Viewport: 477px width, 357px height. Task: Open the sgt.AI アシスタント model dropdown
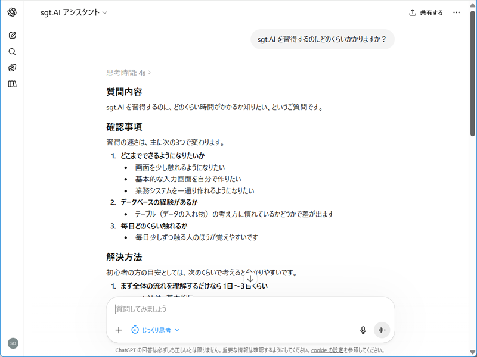(x=74, y=12)
